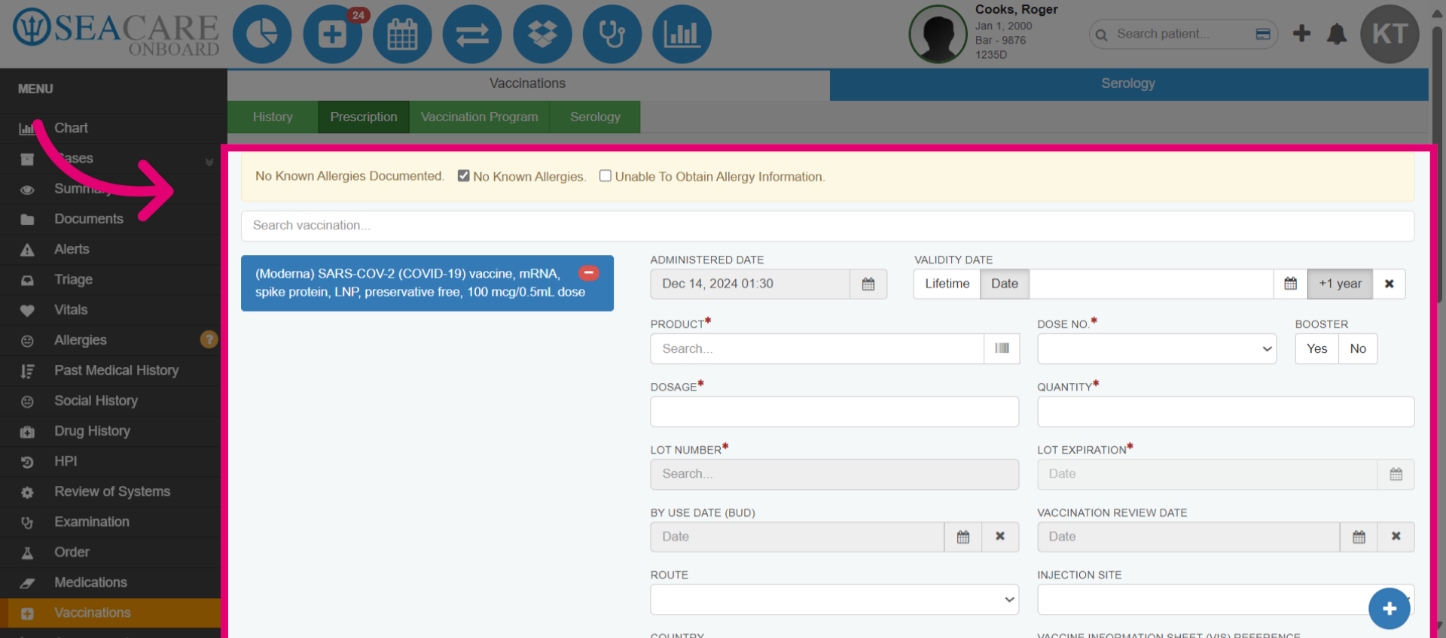This screenshot has height=638, width=1446.
Task: Clear the validity date with X
Action: click(x=1389, y=284)
